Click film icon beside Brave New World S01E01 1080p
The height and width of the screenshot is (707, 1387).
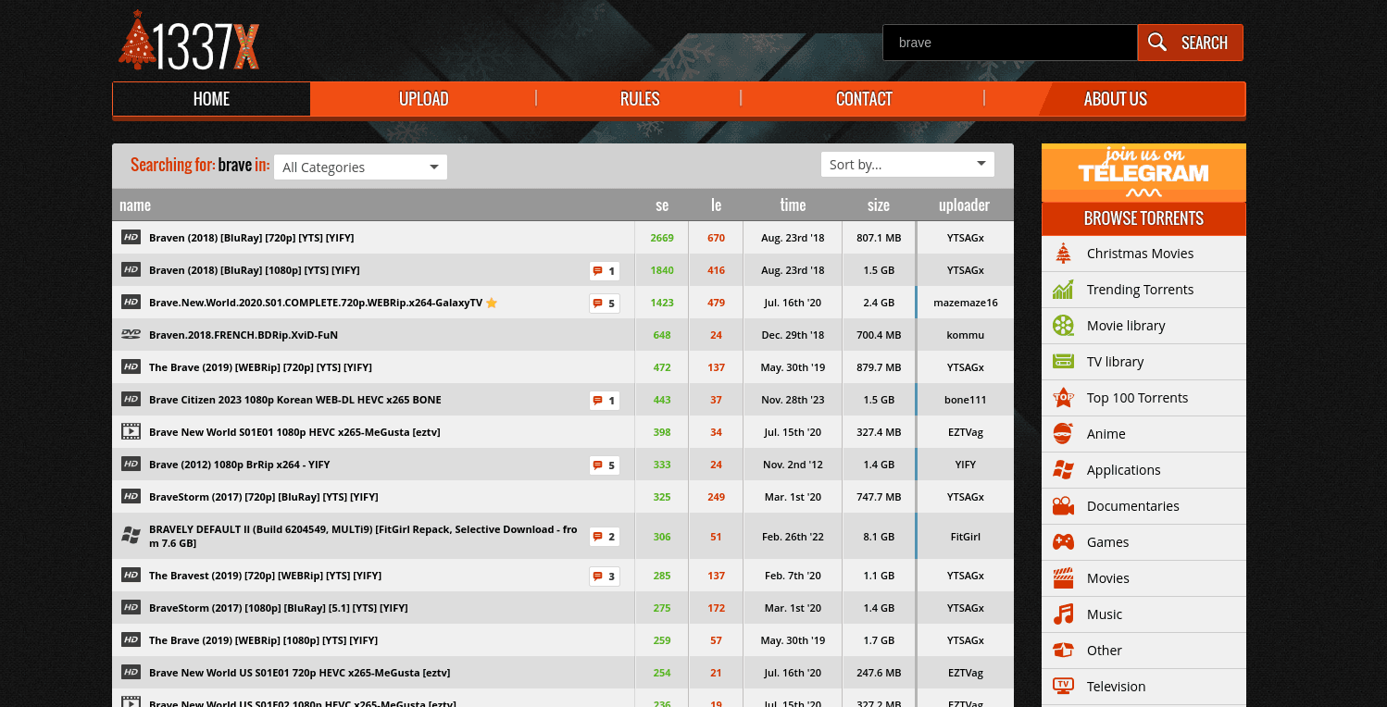pos(131,432)
